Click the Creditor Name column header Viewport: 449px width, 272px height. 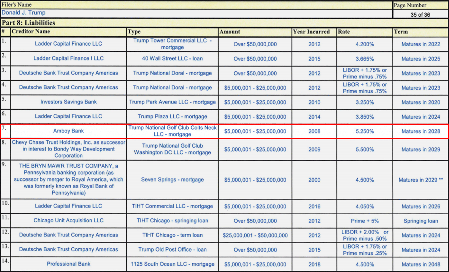pos(31,32)
